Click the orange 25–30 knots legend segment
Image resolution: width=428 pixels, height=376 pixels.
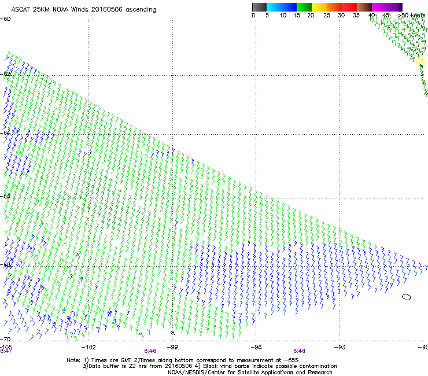point(334,7)
